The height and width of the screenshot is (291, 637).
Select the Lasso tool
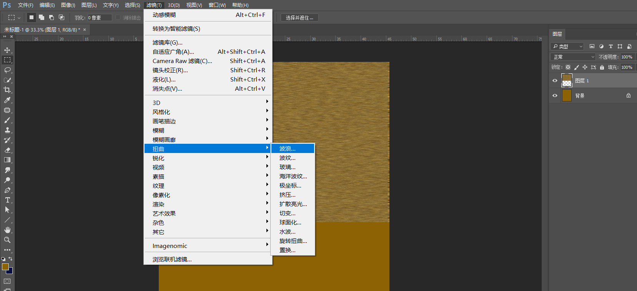tap(7, 70)
